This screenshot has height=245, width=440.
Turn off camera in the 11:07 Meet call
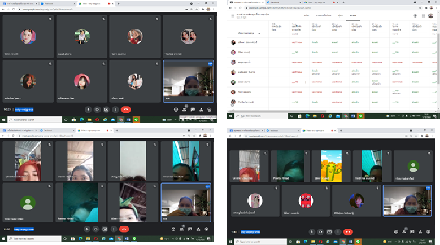point(96,229)
